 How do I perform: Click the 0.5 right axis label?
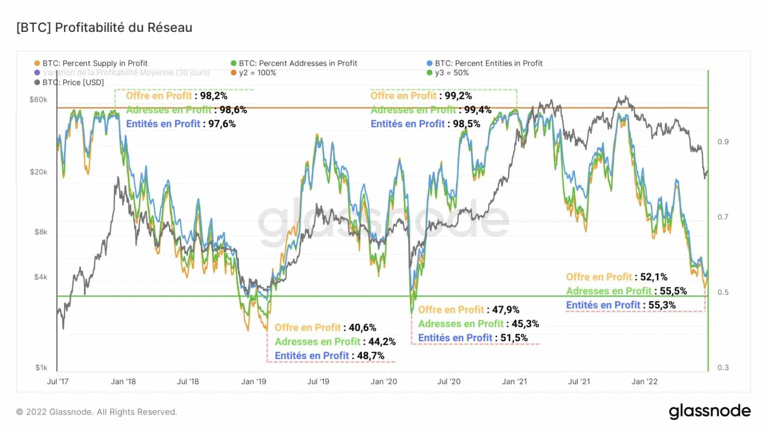tap(723, 292)
